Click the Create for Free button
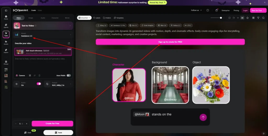 point(52,123)
